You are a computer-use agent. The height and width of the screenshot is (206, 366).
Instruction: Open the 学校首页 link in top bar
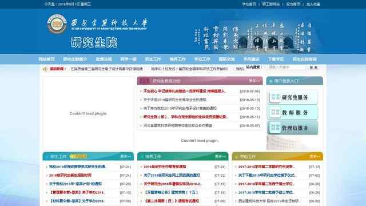(249, 4)
